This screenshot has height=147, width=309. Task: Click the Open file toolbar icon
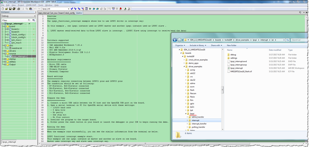pos(6,9)
